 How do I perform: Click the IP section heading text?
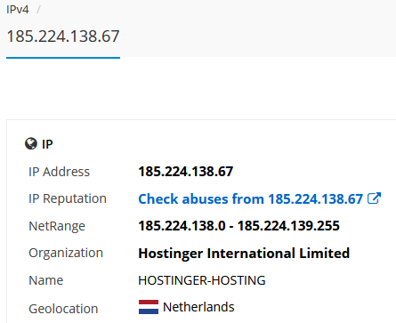tap(47, 144)
